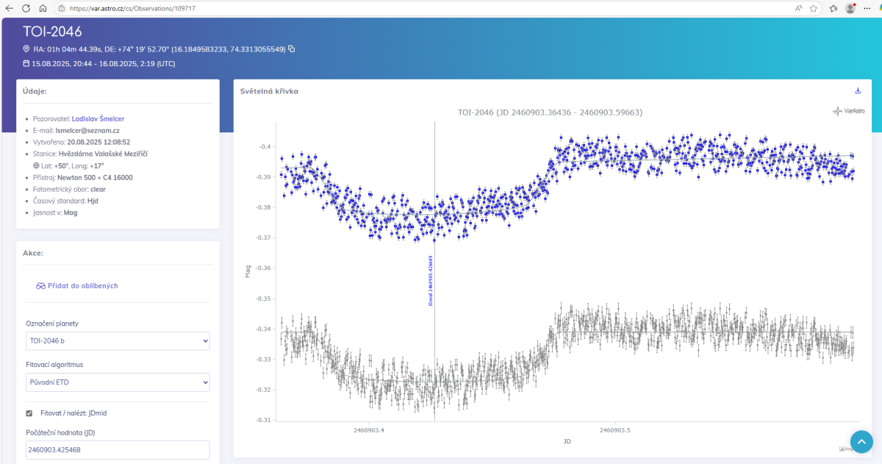This screenshot has height=464, width=882.
Task: Open the favorites list icon in toolbar
Action: point(833,8)
